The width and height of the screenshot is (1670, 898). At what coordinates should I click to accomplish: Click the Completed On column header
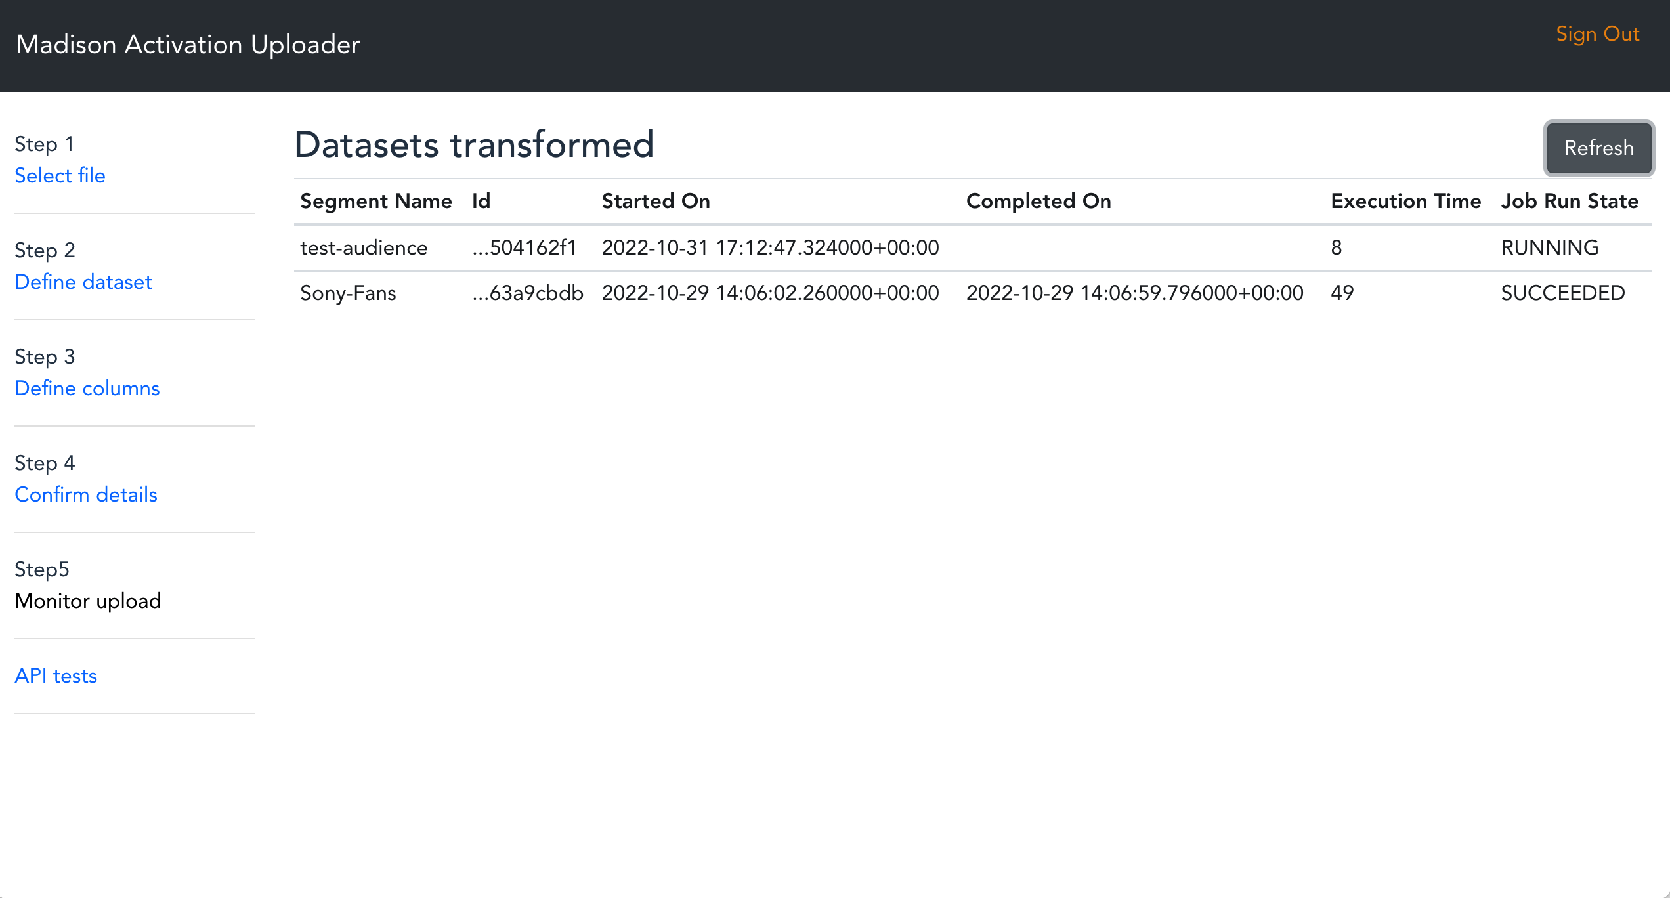click(x=1038, y=202)
